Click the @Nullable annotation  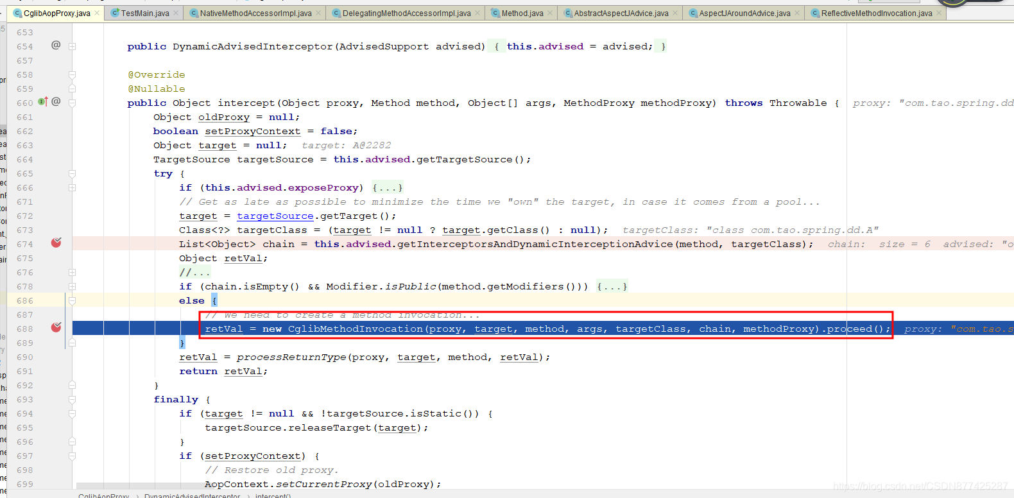point(157,89)
